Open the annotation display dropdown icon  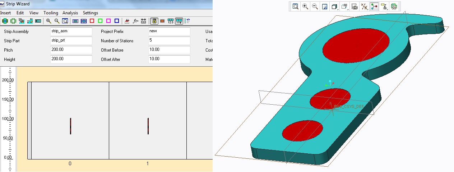384,6
